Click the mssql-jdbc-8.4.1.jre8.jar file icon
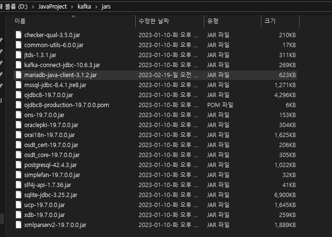 point(19,85)
